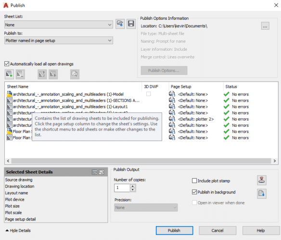Click the Move Sheet Up icon

[42, 74]
